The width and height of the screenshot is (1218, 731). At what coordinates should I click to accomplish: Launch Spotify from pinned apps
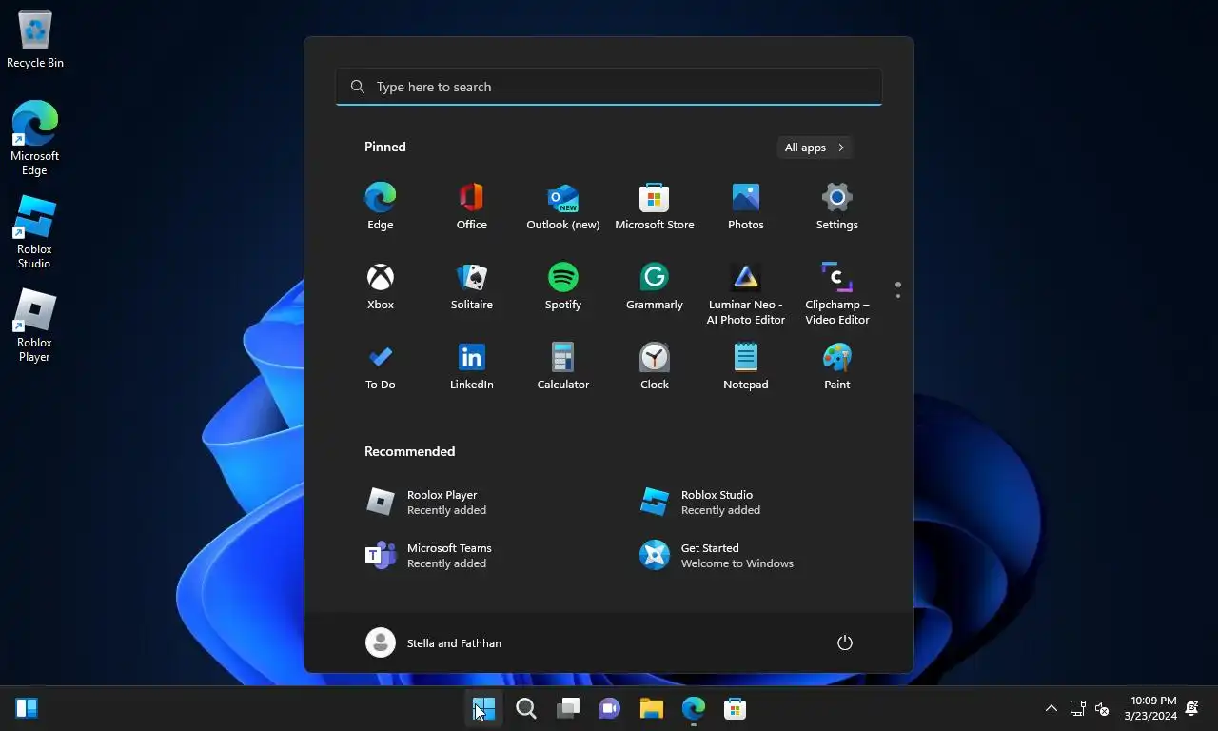click(562, 286)
